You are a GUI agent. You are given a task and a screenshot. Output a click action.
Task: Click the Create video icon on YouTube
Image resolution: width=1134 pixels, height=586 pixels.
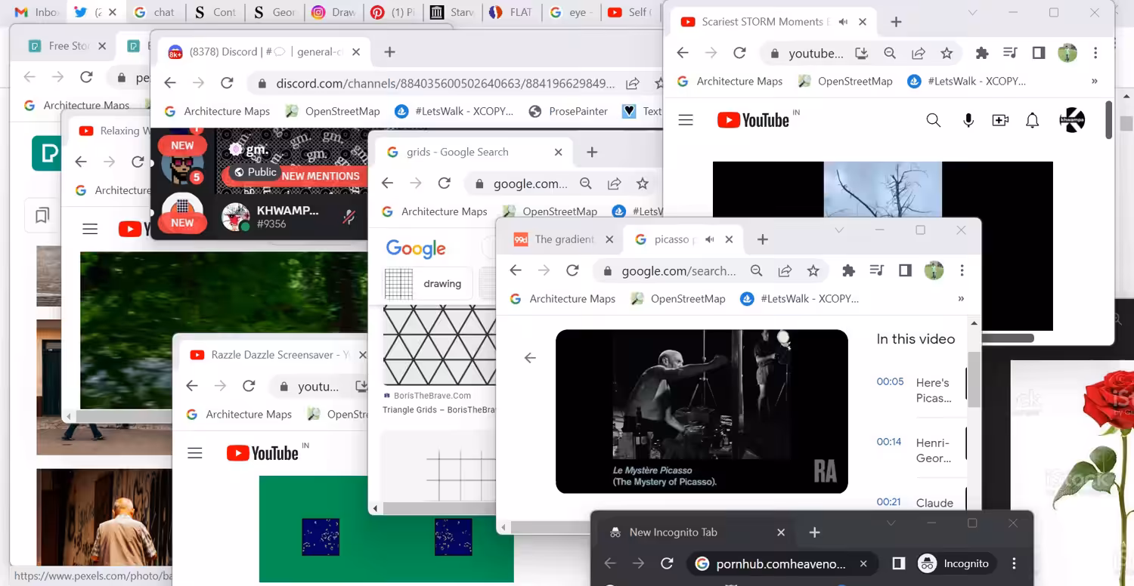point(1000,120)
